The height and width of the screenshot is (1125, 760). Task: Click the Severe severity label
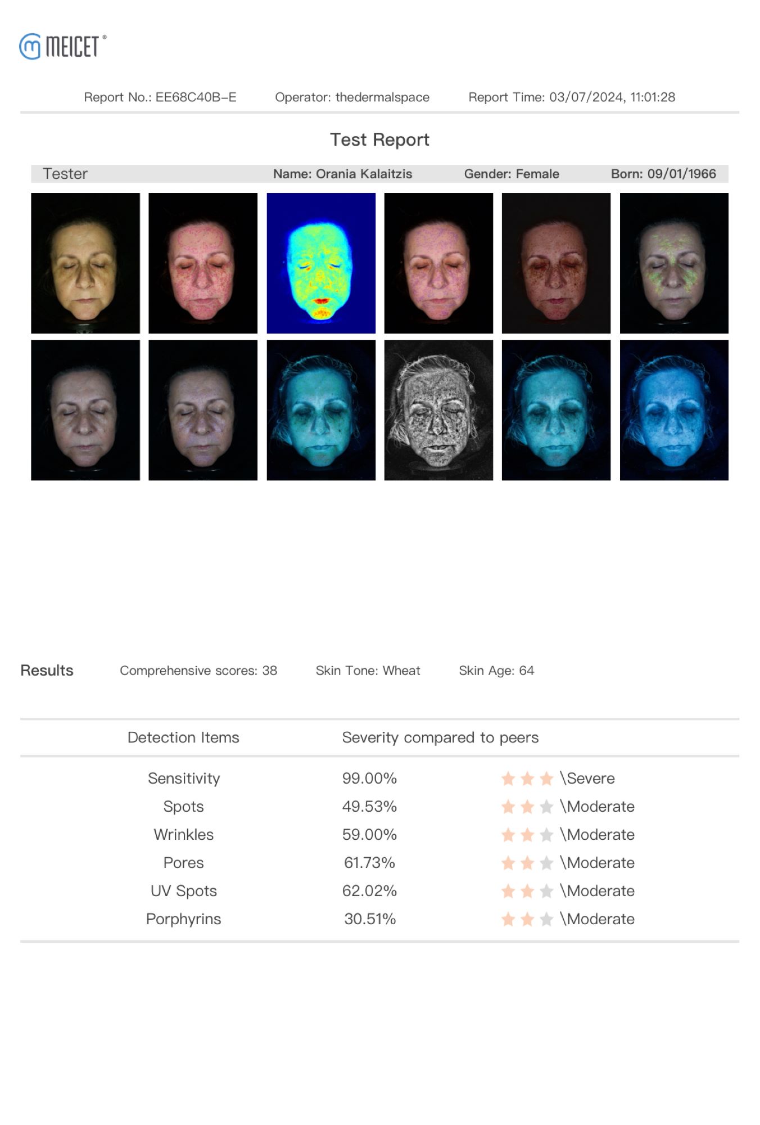(588, 778)
